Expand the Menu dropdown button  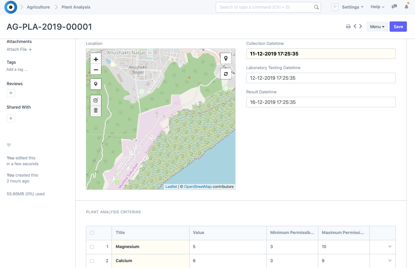377,27
